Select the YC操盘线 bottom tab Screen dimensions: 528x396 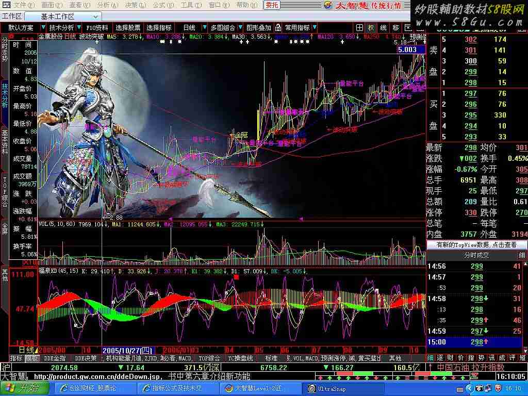tap(240, 358)
